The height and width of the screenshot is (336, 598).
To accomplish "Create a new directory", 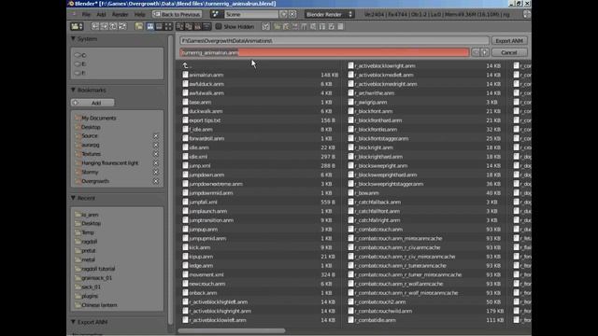I will click(139, 26).
